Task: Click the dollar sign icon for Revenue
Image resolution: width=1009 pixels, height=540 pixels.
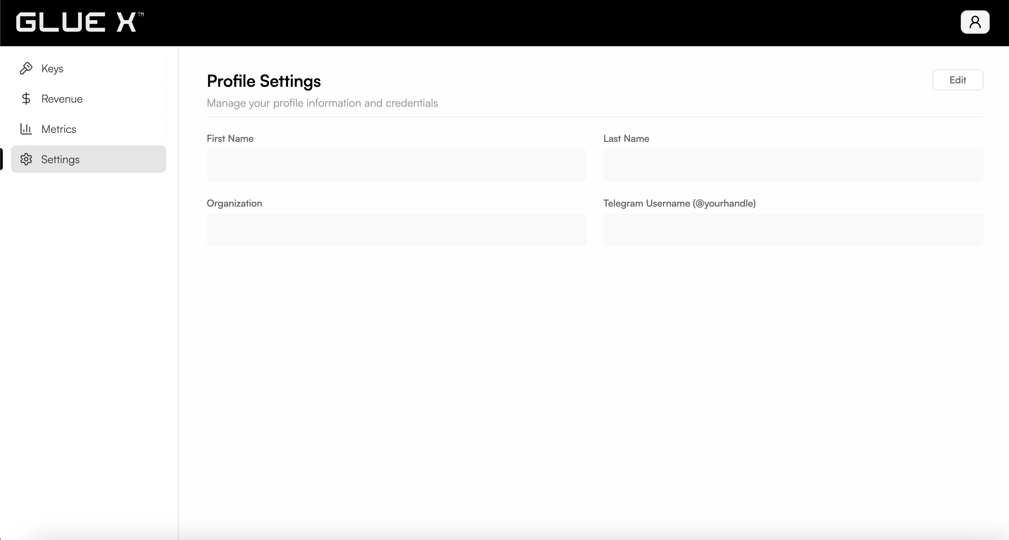Action: click(26, 99)
